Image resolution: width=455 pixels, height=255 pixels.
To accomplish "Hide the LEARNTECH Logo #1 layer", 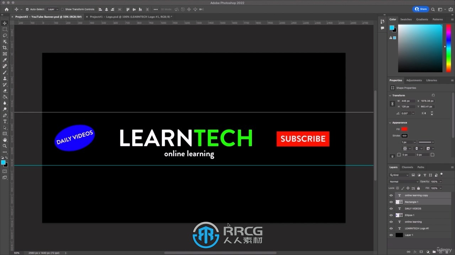I will coord(391,228).
